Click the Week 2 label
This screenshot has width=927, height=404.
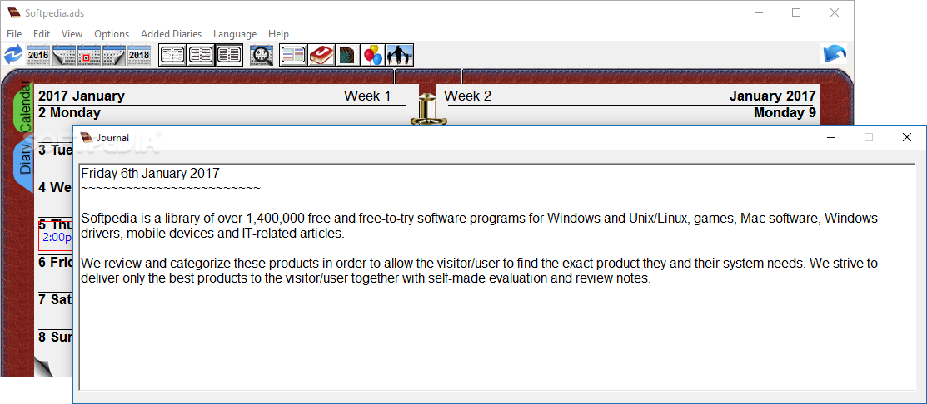(467, 96)
